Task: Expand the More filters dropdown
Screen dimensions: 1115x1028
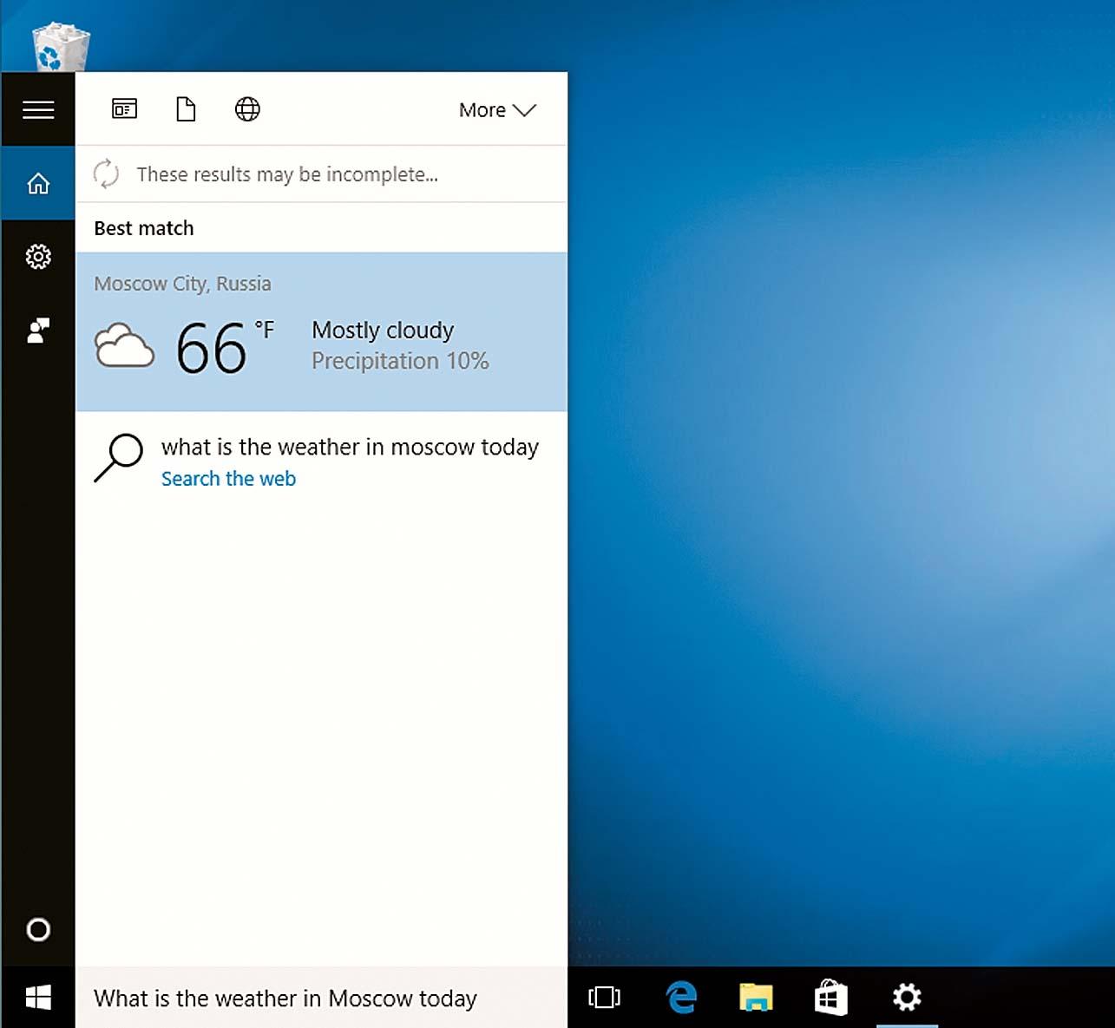Action: point(497,110)
